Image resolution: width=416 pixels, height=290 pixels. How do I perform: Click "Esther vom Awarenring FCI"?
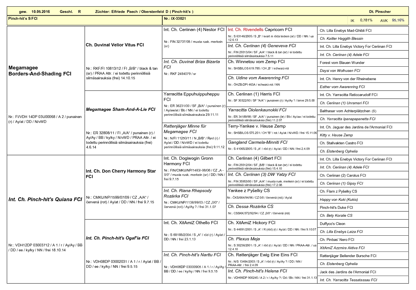[x=342, y=87]
